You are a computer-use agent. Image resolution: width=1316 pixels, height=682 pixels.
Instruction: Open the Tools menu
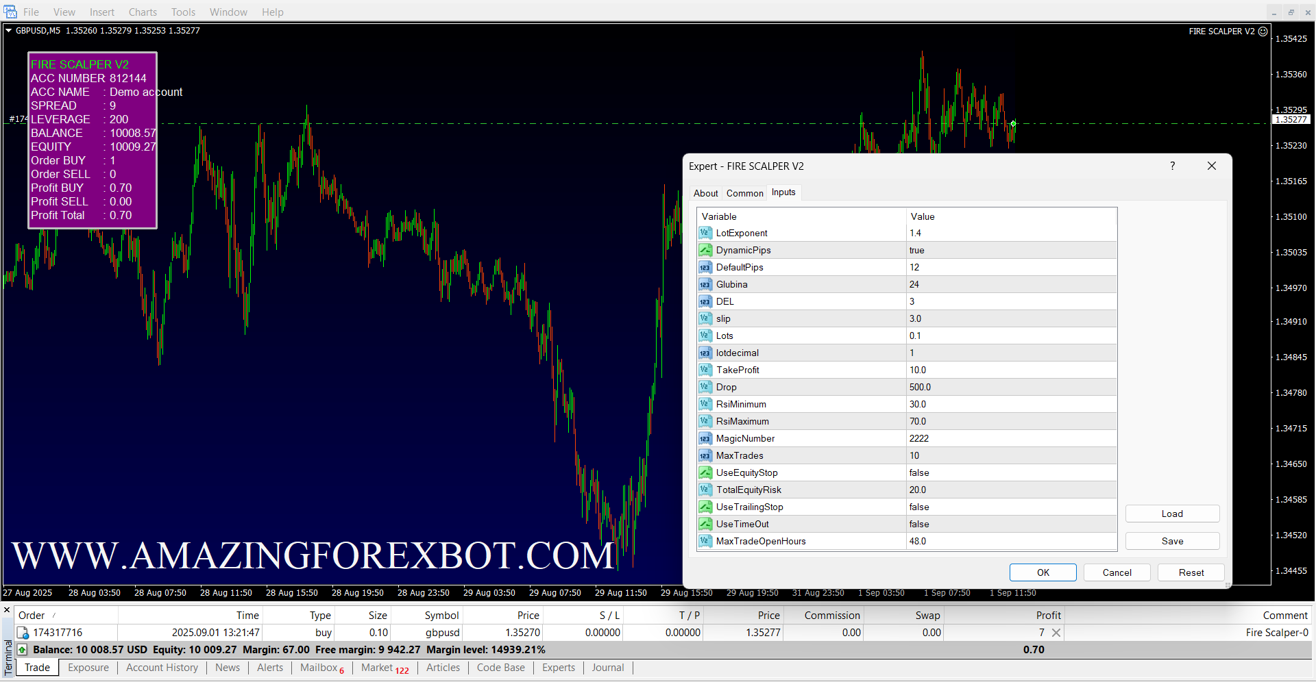point(183,12)
